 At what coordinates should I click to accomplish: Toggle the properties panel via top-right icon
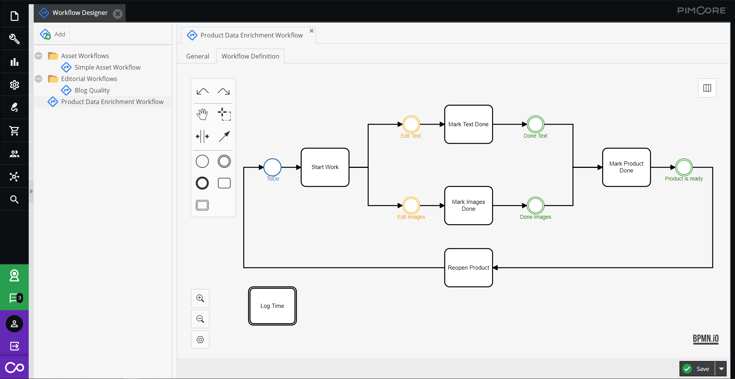tap(707, 88)
